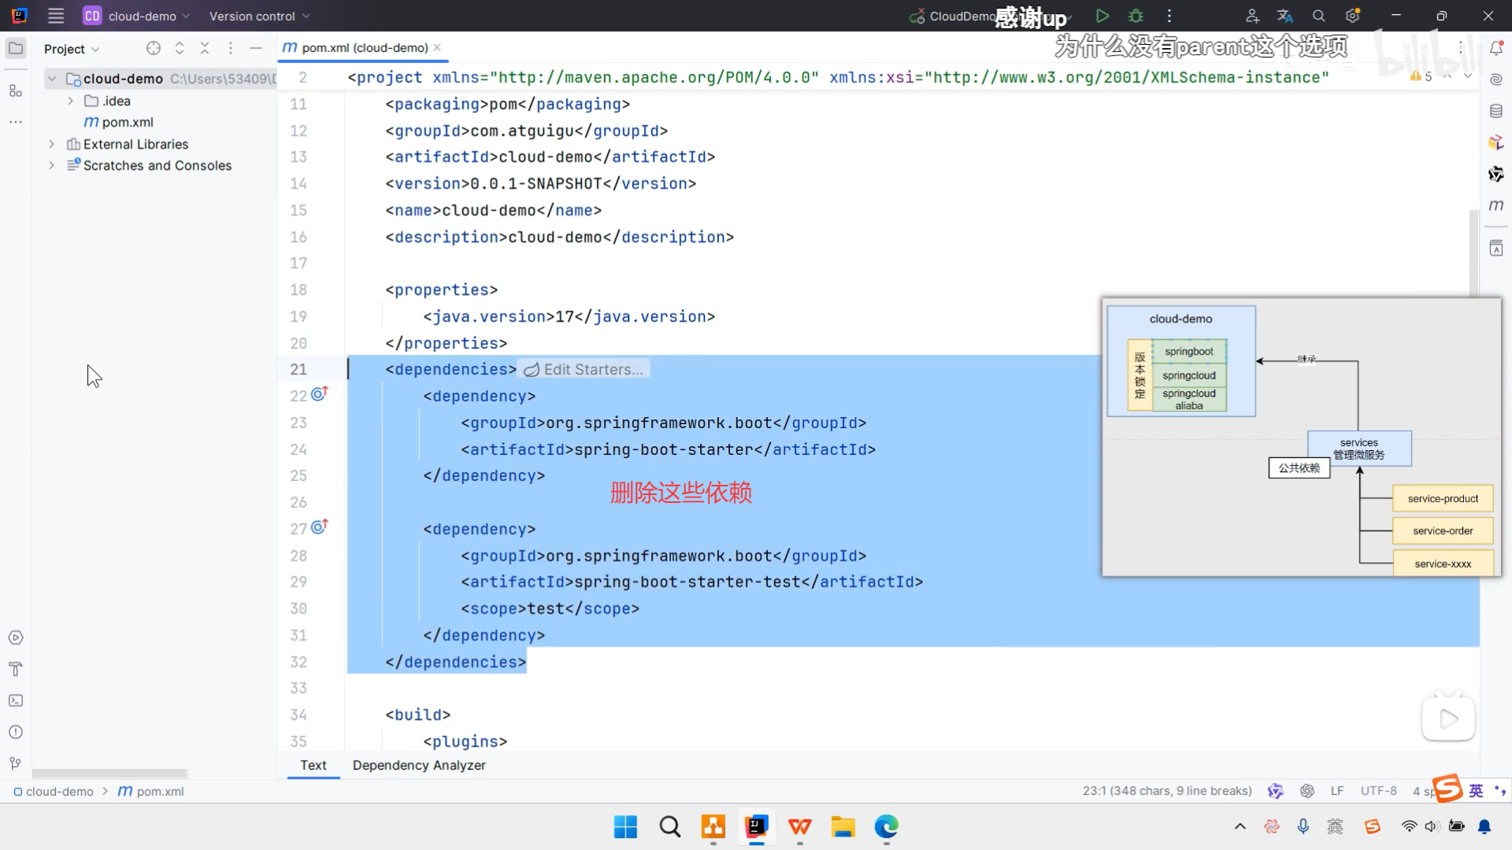Open the Database tool window

coord(1496,111)
